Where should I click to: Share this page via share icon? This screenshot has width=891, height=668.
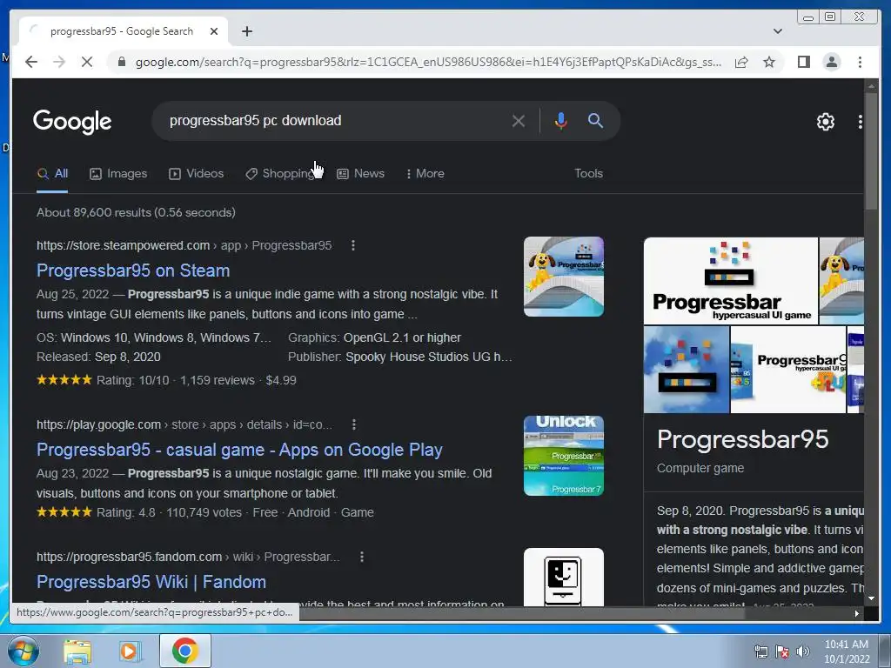click(x=741, y=62)
